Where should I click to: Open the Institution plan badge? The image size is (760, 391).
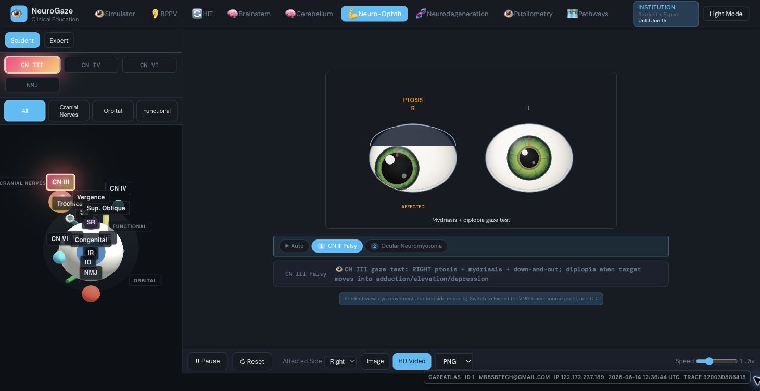point(666,14)
